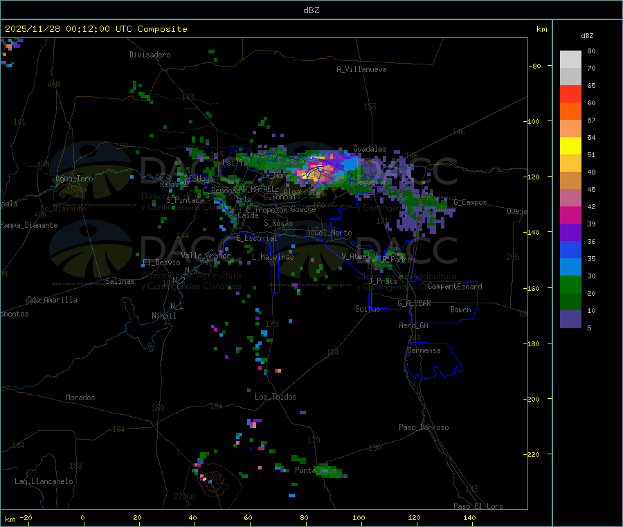Screen dimensions: 623x527
Task: Click the 'Salinas' map label
Action: pyautogui.click(x=120, y=281)
